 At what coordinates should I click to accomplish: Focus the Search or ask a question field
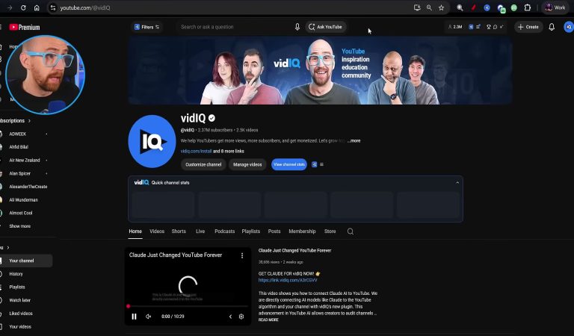pos(234,27)
